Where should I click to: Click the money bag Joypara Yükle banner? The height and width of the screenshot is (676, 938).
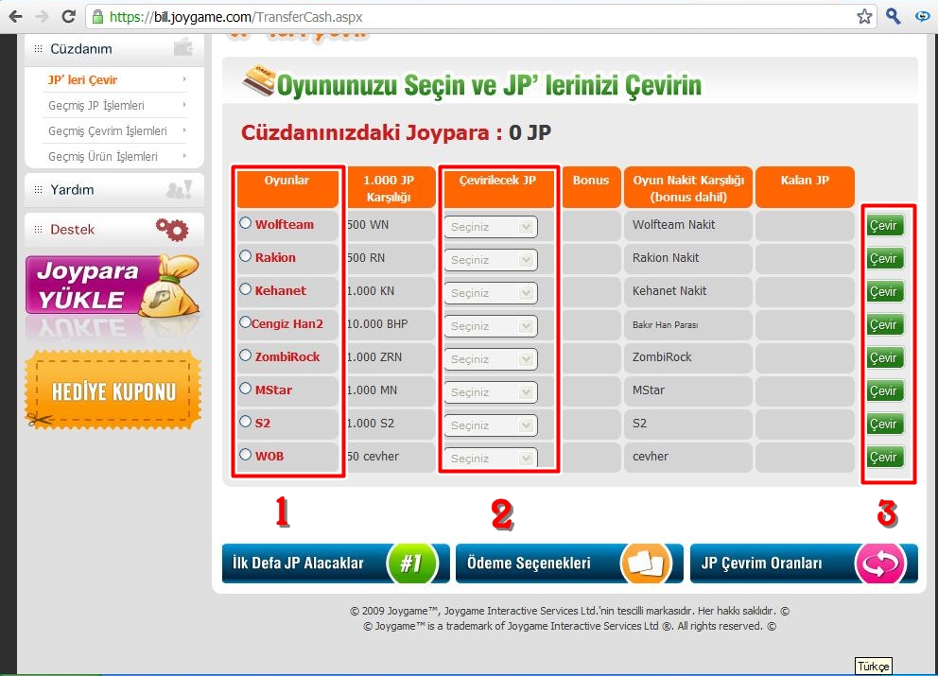click(x=113, y=286)
